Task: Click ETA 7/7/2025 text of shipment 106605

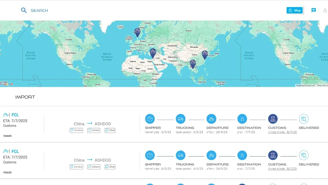Action: coord(15,121)
